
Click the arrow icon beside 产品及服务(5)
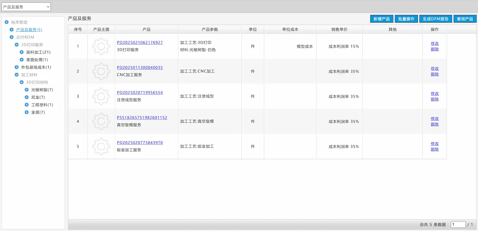coord(12,30)
